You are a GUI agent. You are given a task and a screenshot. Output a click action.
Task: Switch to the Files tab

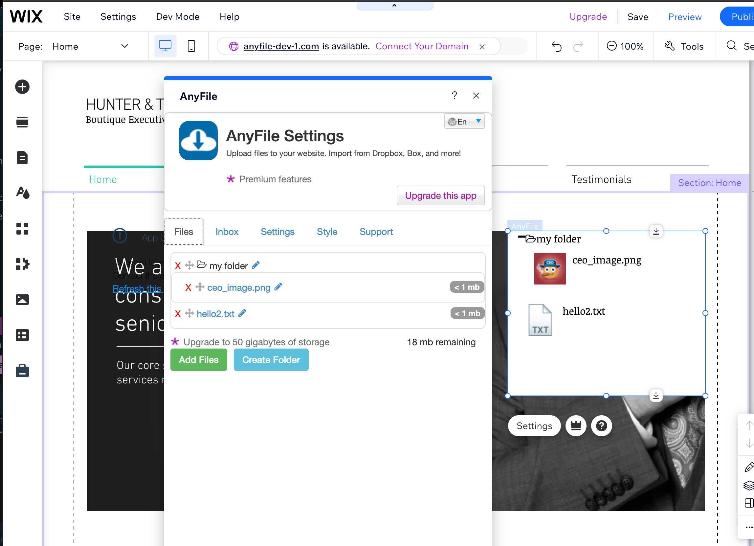click(184, 232)
